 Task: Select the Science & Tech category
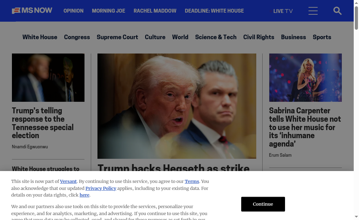pos(216,37)
